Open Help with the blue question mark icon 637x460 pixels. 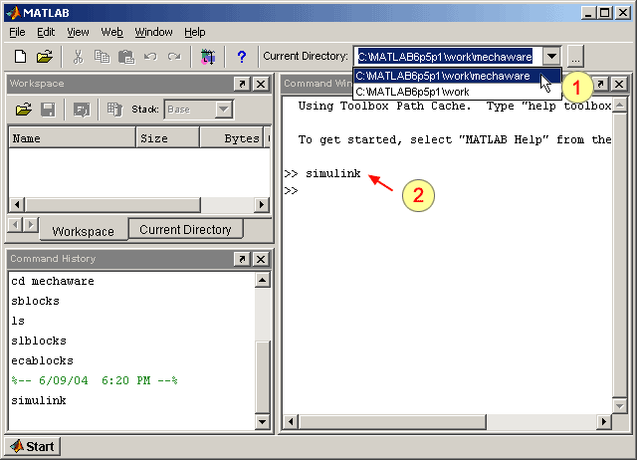[242, 57]
